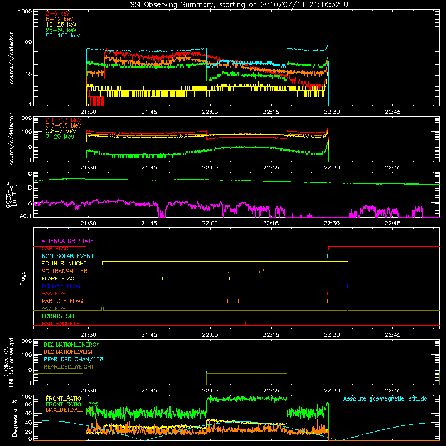Click the FRONT_RATIO_1225 legend label
The image size is (446, 446).
(72, 404)
